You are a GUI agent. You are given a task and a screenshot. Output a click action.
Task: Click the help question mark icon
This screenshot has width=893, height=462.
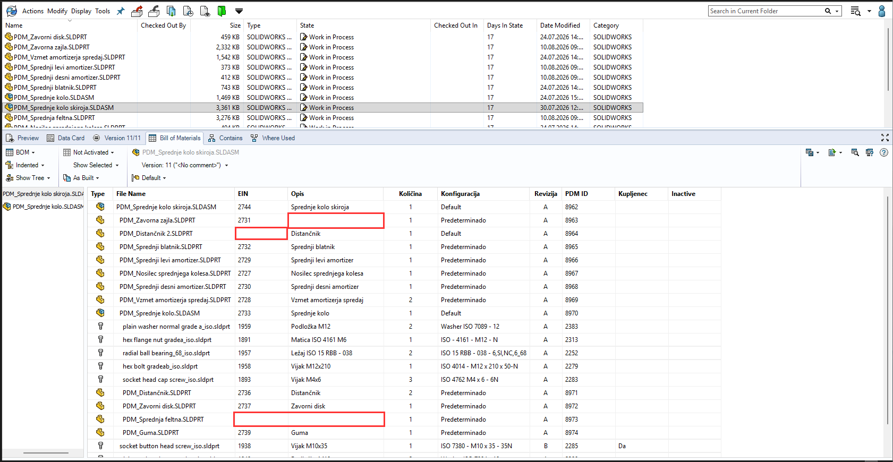click(x=884, y=152)
